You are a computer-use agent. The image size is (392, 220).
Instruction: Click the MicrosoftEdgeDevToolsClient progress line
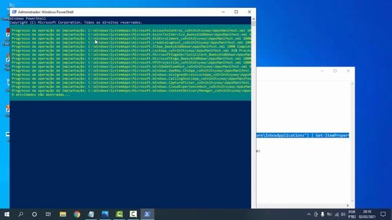coord(131,54)
